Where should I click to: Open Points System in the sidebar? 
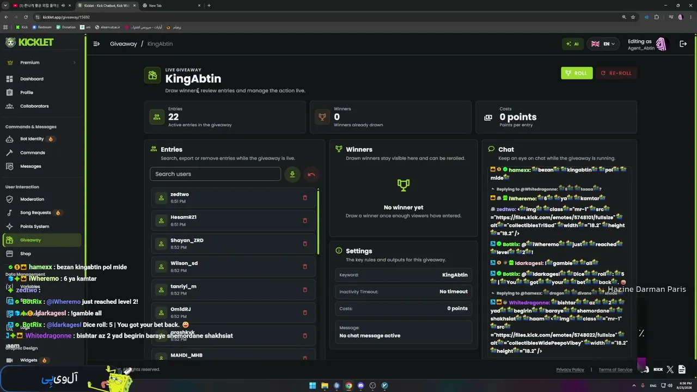point(34,226)
